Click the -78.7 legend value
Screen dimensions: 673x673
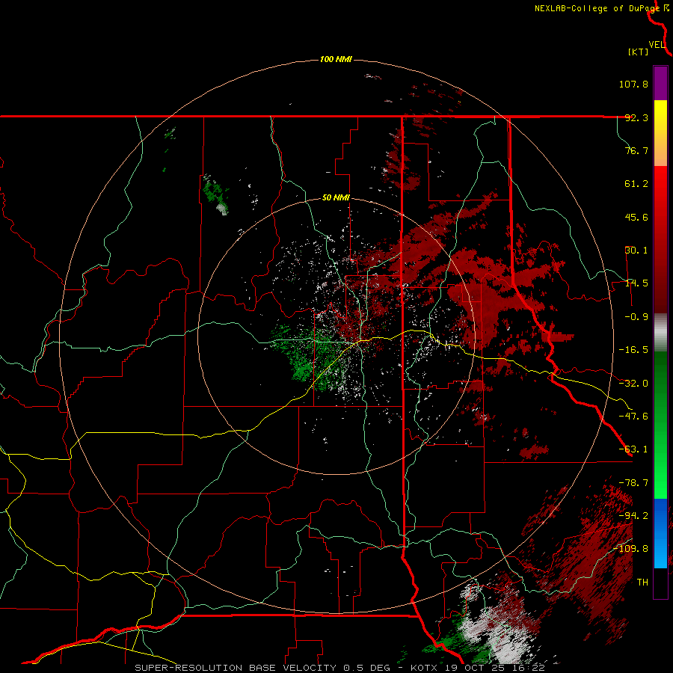pyautogui.click(x=633, y=483)
